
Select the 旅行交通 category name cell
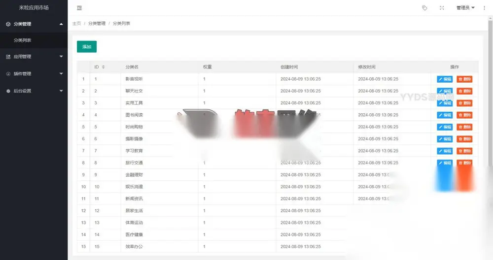tap(159, 162)
